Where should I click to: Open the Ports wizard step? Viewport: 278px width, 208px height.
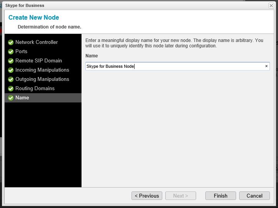22,52
